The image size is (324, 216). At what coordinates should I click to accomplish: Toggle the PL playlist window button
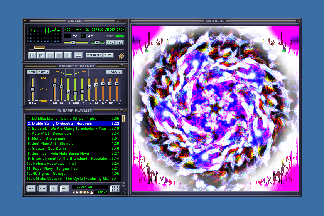pos(120,42)
